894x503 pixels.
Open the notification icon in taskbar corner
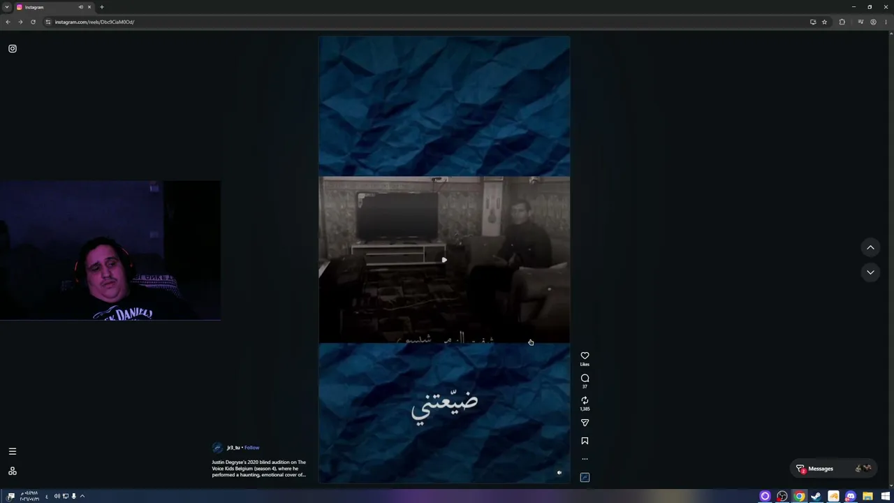10,497
